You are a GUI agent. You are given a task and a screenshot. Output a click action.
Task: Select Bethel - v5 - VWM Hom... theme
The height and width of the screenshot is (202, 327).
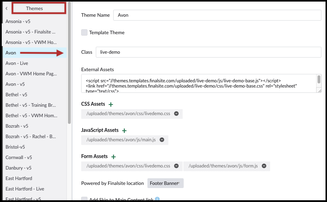[35, 115]
